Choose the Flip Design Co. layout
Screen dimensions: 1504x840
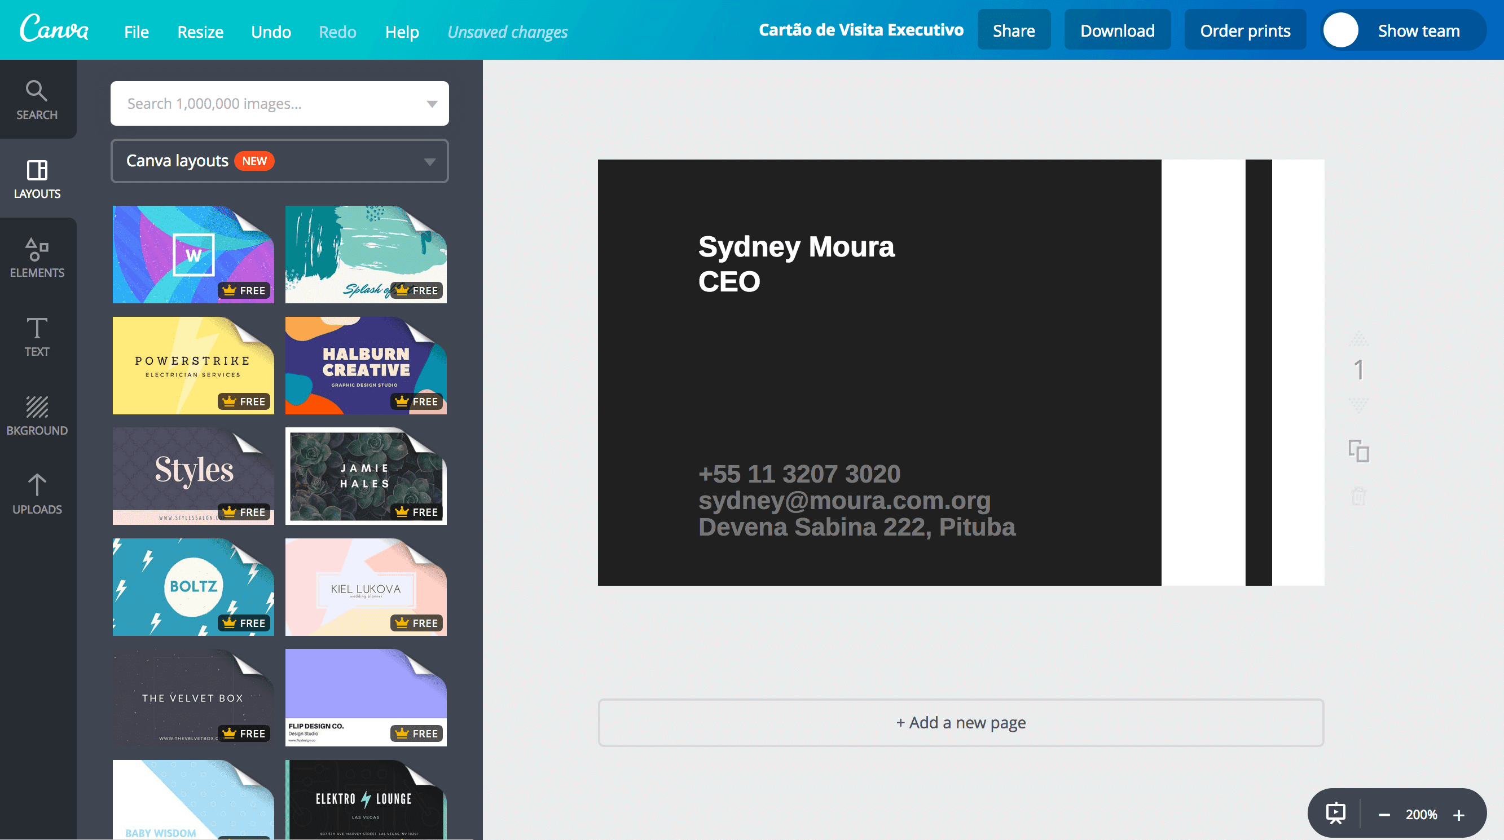click(366, 698)
